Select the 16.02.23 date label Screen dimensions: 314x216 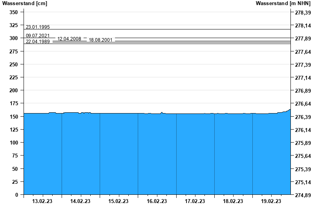[x=157, y=201]
